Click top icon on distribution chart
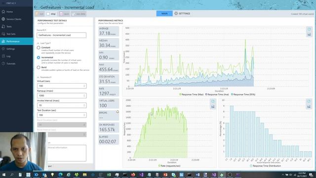The height and width of the screenshot is (178, 316). tap(309, 101)
